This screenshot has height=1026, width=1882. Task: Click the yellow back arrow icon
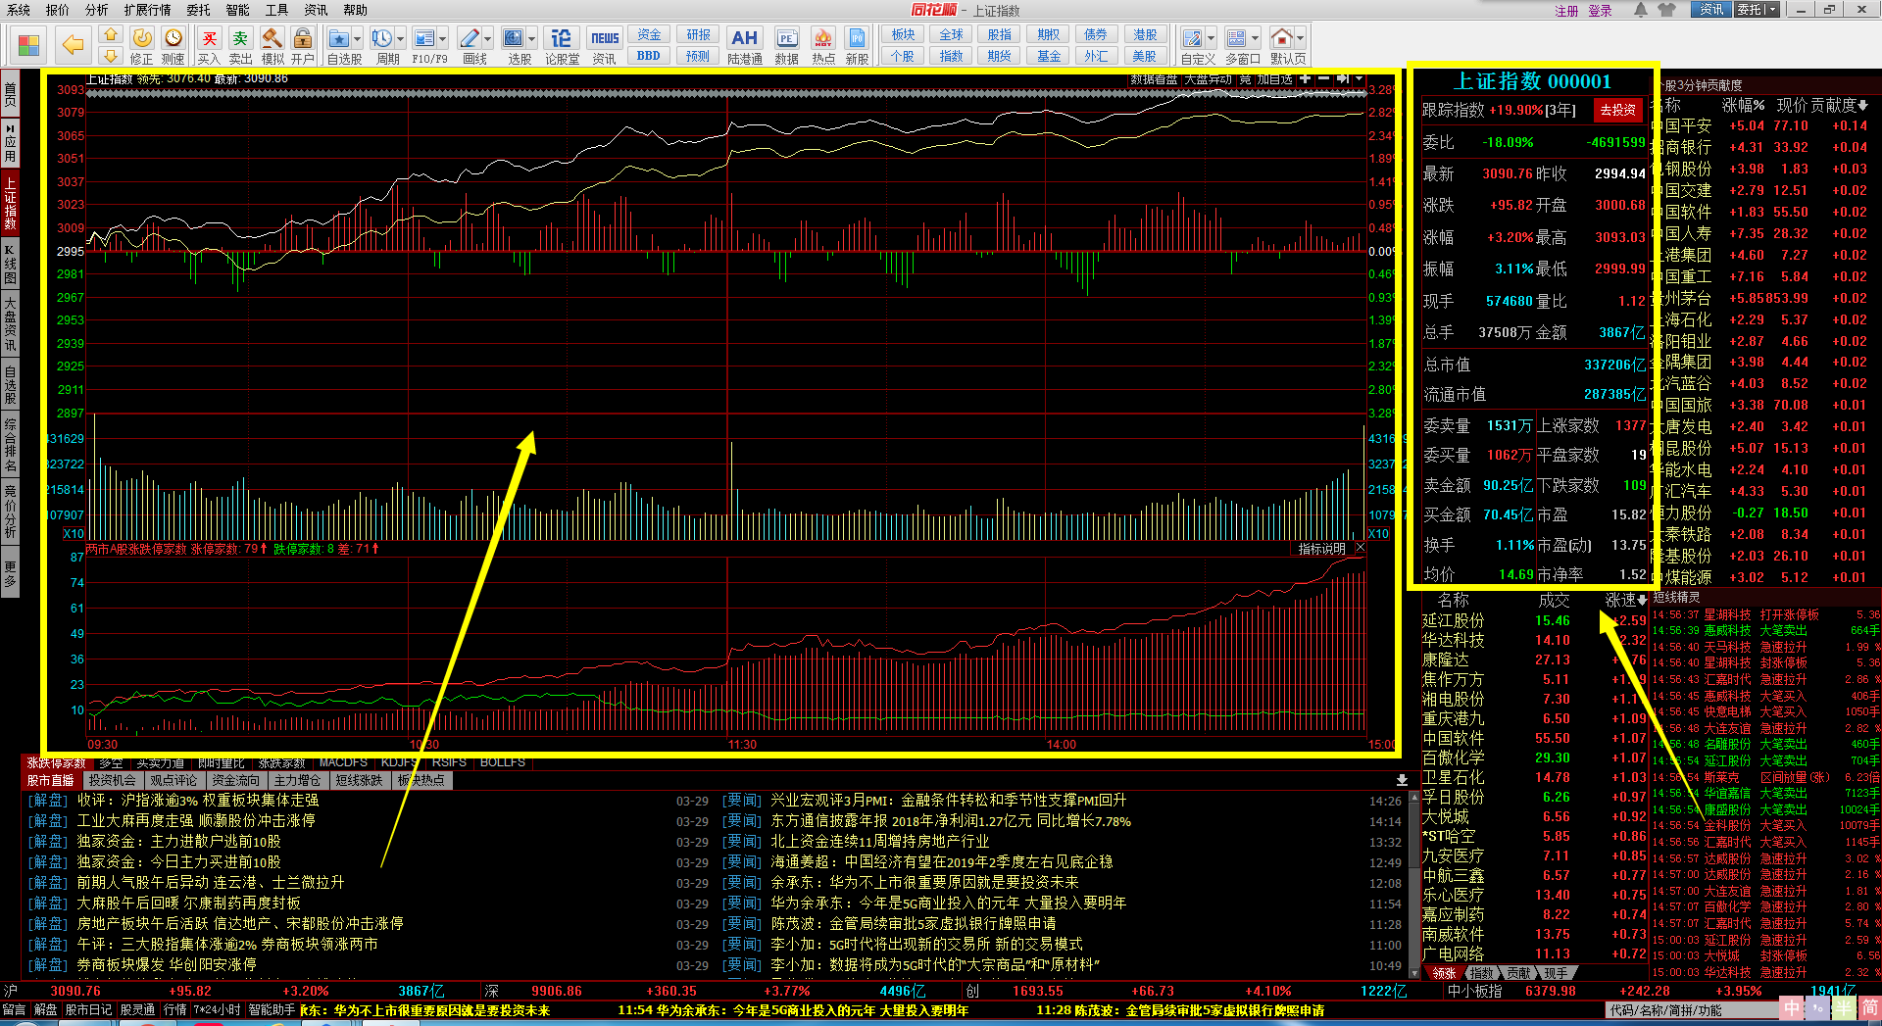point(73,44)
